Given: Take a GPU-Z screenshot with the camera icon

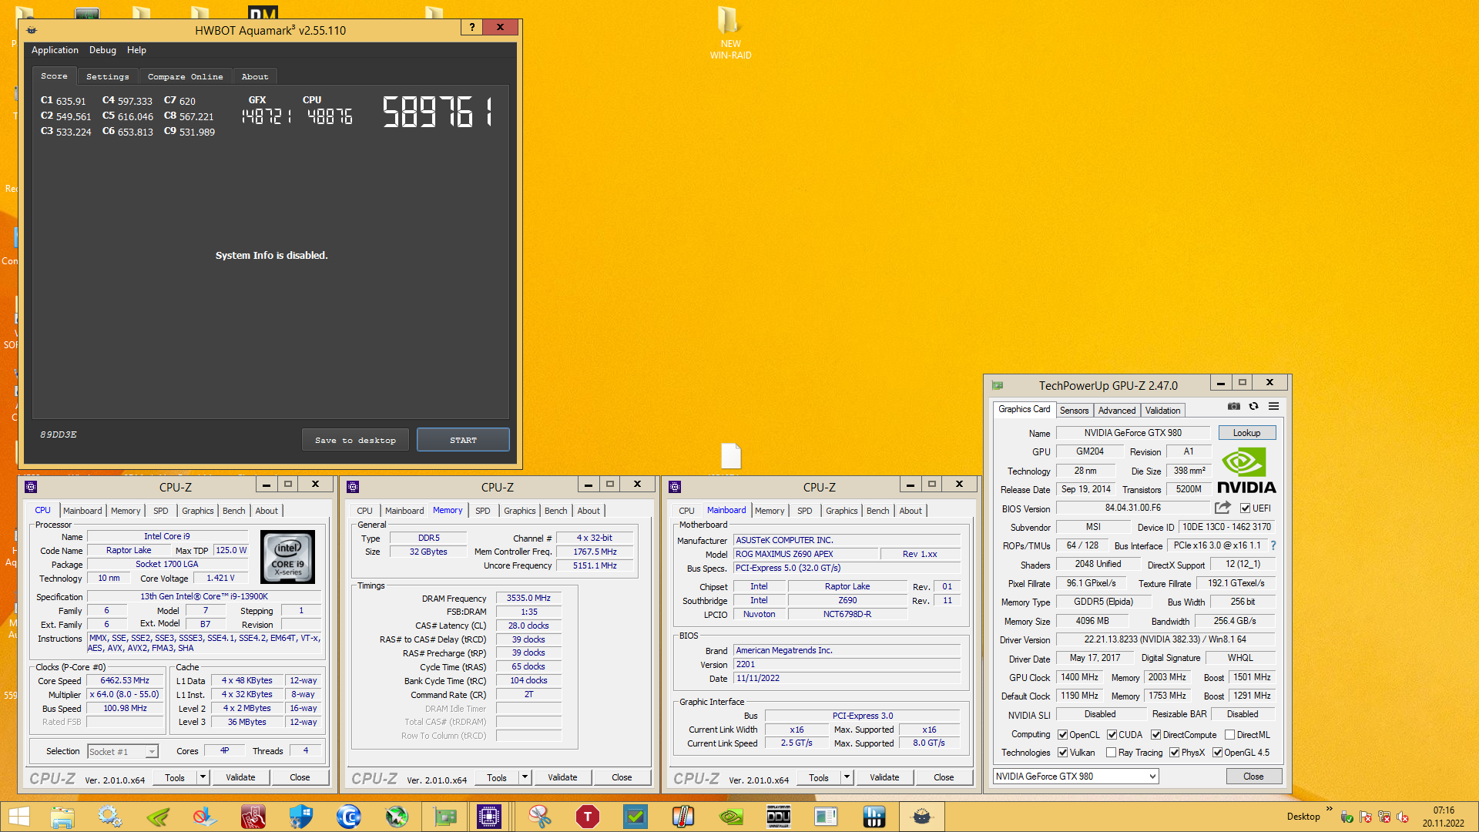Looking at the screenshot, I should point(1233,406).
